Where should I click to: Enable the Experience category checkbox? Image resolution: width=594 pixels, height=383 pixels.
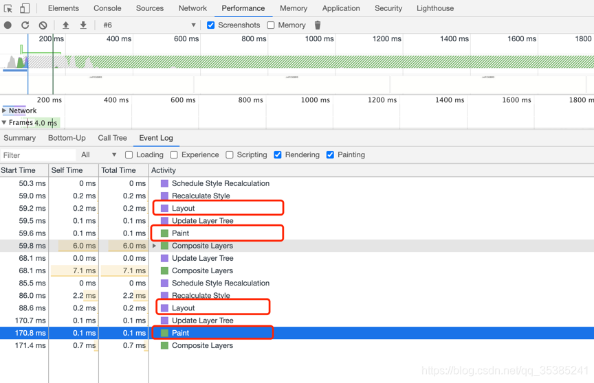point(174,154)
